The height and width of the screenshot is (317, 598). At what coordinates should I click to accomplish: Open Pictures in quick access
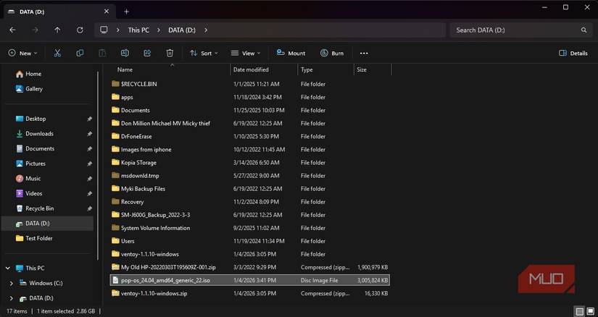coord(30,164)
